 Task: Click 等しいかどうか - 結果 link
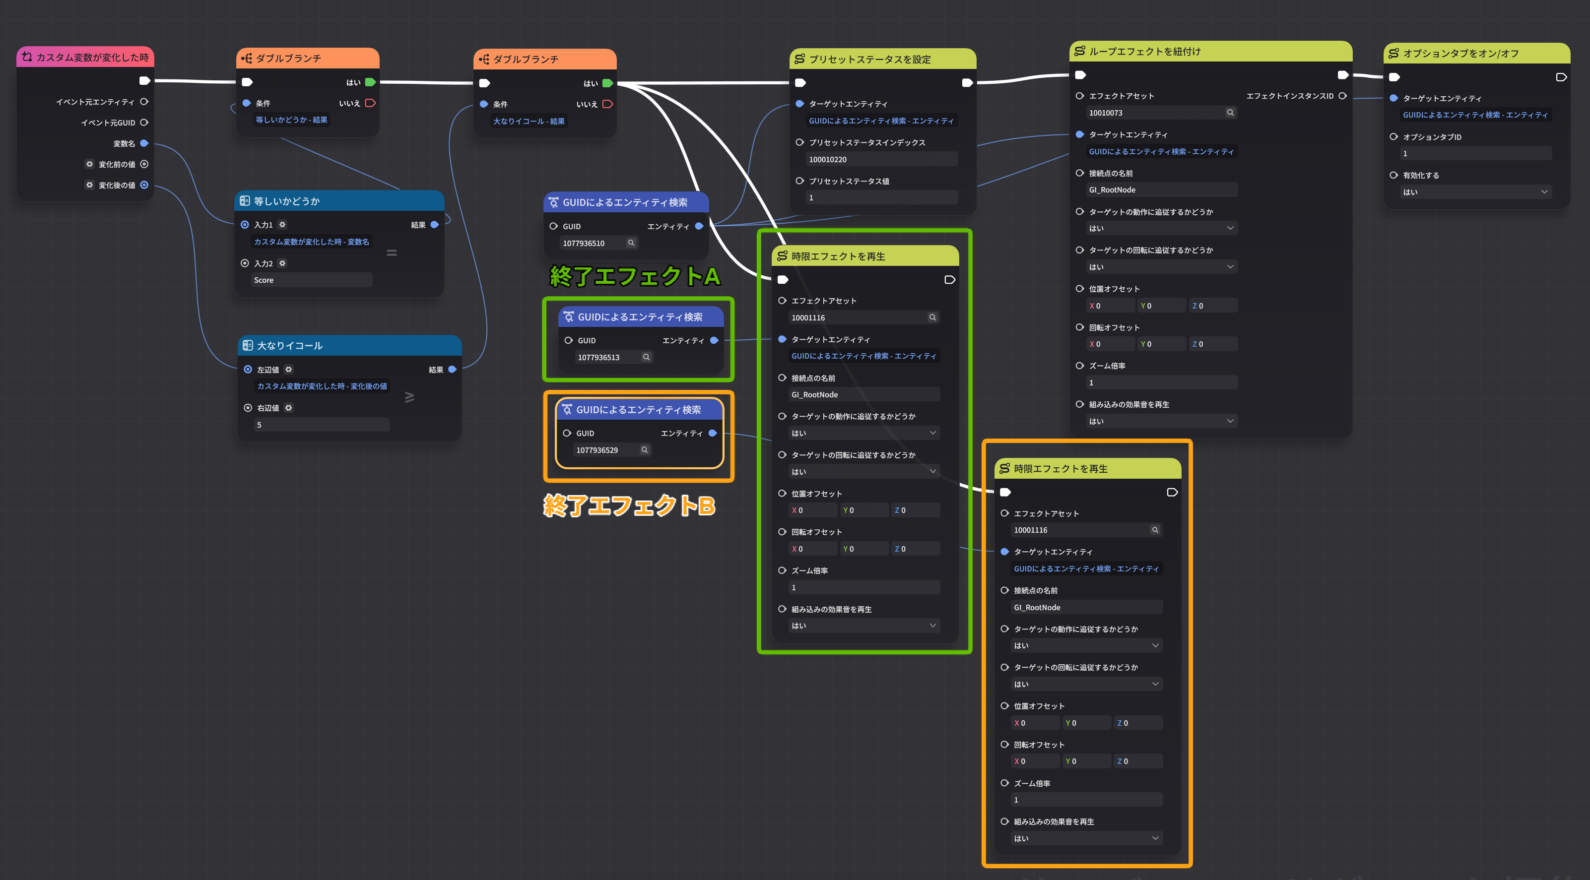point(291,120)
